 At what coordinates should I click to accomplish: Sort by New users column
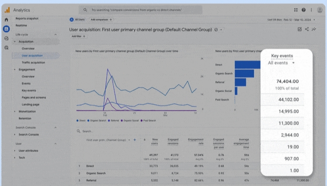point(154,141)
